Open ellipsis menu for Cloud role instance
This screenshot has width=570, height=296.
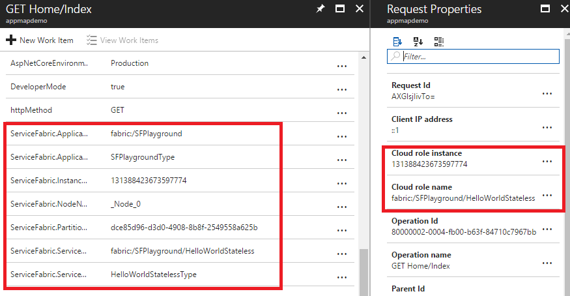(x=547, y=162)
